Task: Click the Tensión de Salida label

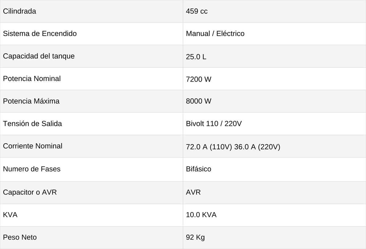Action: pos(32,124)
